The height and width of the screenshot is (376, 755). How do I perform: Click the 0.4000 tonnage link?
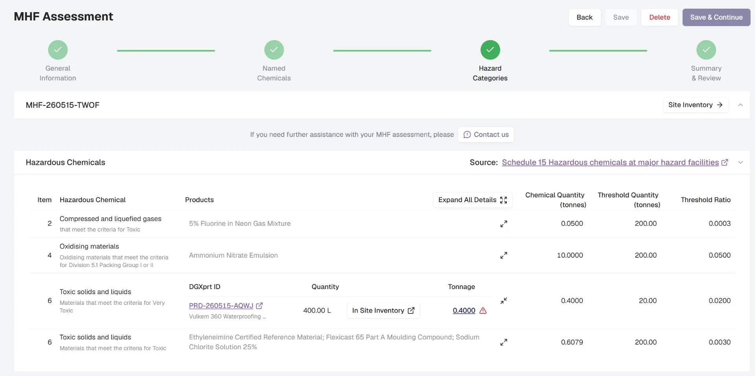point(464,310)
